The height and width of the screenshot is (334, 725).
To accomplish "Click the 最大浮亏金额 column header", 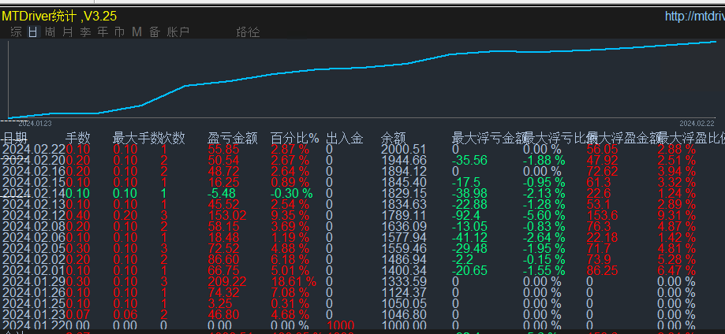I will pos(488,138).
